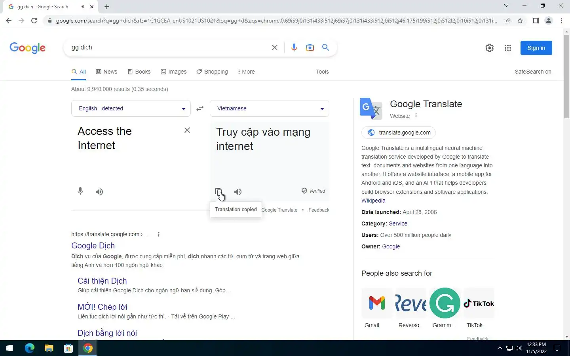Open Dịch bằng lời nói sublink
This screenshot has height=356, width=570.
pyautogui.click(x=107, y=333)
